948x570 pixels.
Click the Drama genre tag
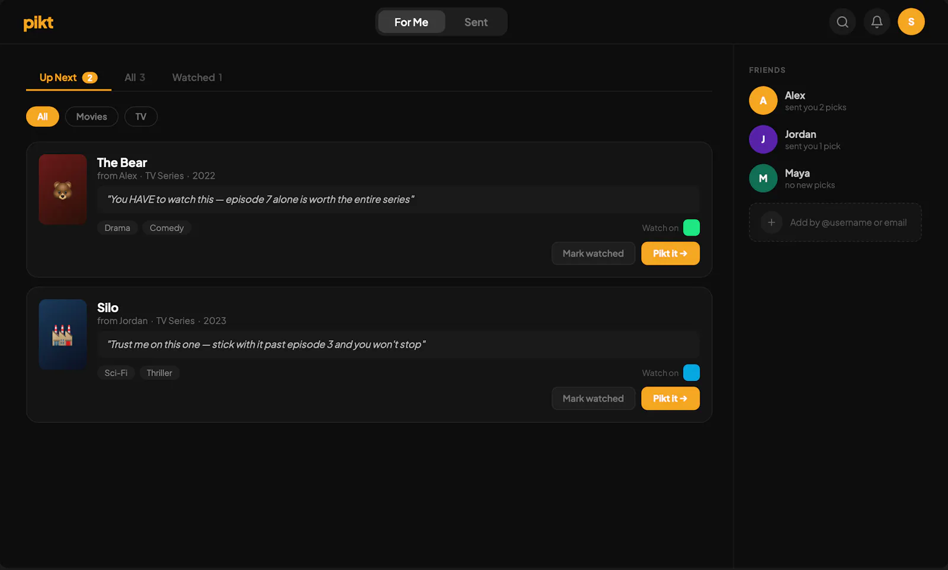(x=117, y=228)
